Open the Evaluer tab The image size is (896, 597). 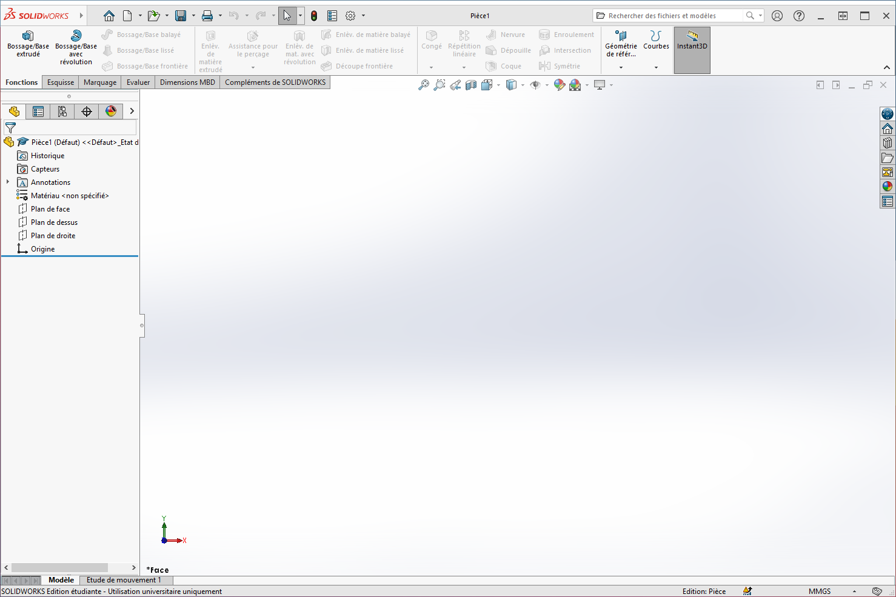coord(138,82)
